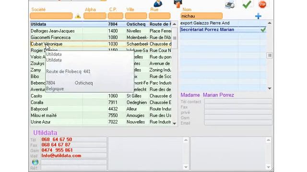This screenshot has width=307, height=172.
Task: Select the Cubart Véronique row
Action: (x=101, y=44)
